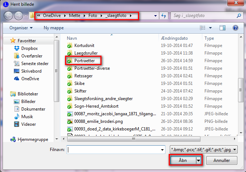Click the Åbn button split arrow
The height and width of the screenshot is (172, 246).
click(198, 160)
